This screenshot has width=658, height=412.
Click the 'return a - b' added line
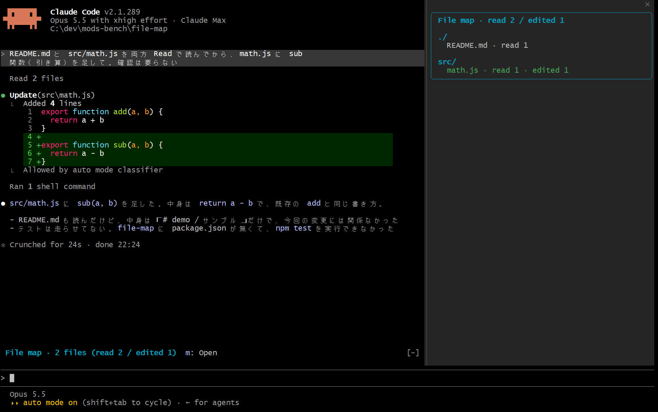pyautogui.click(x=77, y=153)
